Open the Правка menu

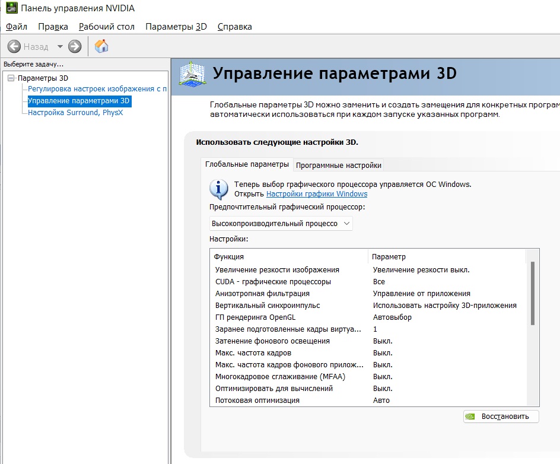[x=53, y=27]
